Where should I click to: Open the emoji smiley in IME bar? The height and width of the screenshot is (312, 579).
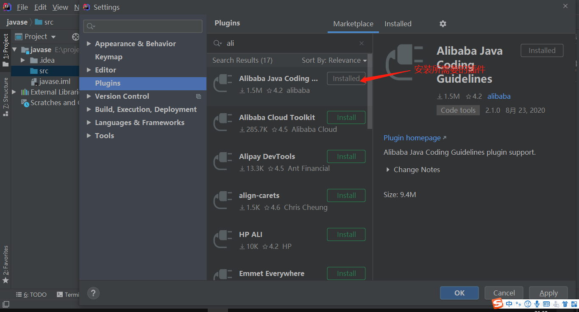pyautogui.click(x=528, y=304)
